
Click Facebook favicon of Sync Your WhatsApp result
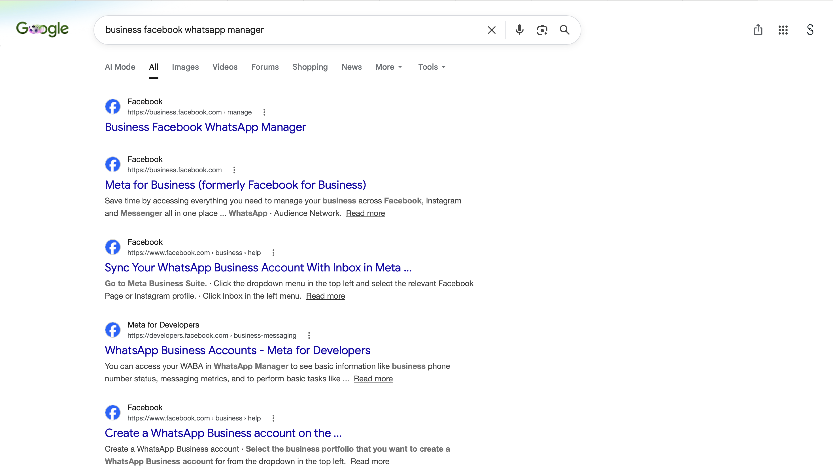pos(113,247)
